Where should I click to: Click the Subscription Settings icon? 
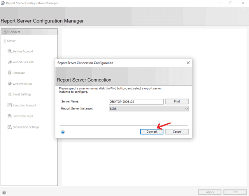pyautogui.click(x=10, y=127)
